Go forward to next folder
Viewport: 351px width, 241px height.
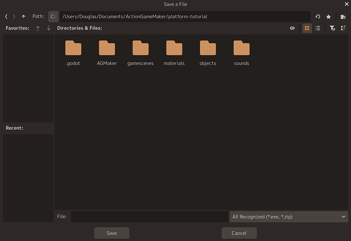pyautogui.click(x=14, y=17)
